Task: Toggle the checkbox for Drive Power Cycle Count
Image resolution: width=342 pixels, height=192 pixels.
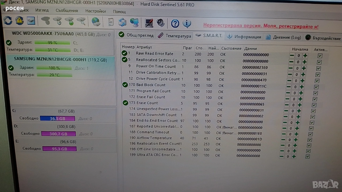Action: tap(317, 81)
